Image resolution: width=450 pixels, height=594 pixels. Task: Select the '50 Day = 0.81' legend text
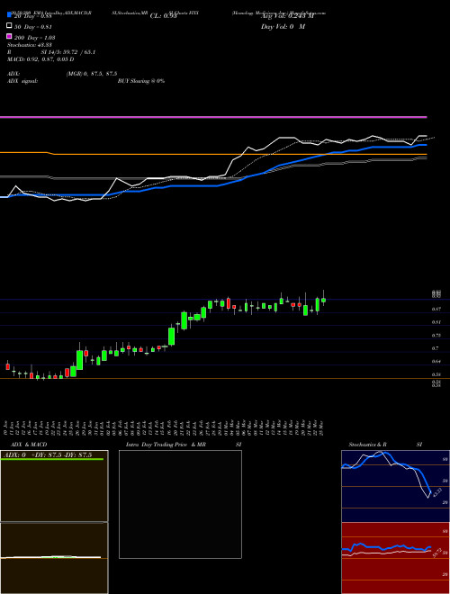tap(32, 27)
